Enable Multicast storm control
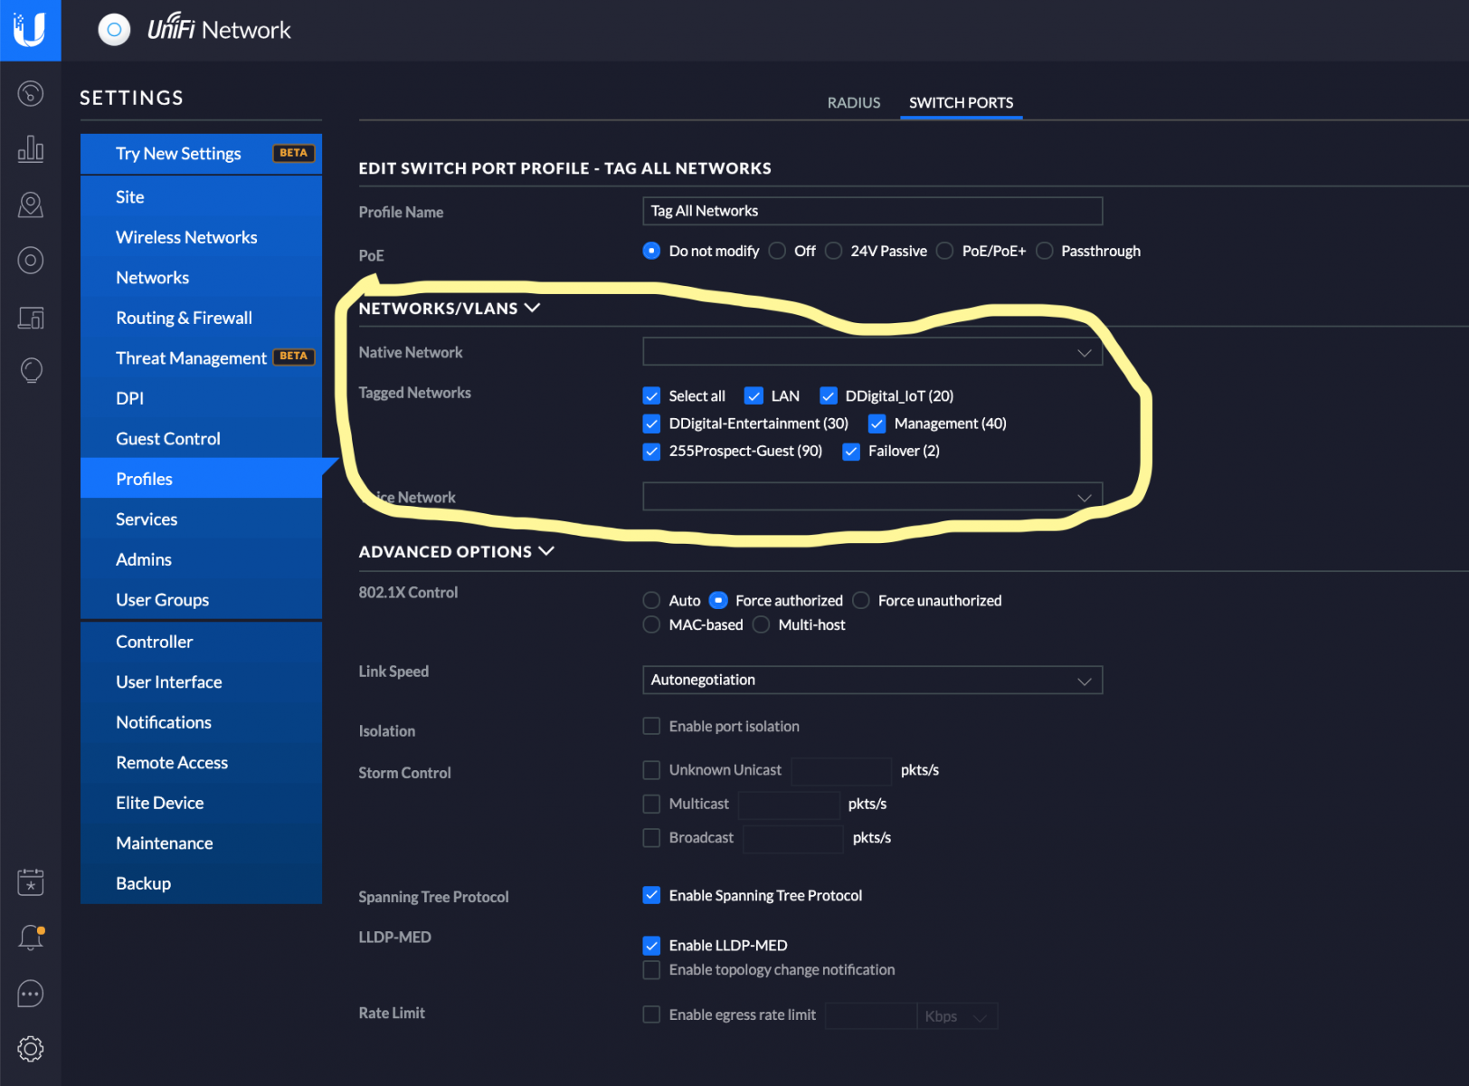The height and width of the screenshot is (1086, 1469). click(651, 804)
